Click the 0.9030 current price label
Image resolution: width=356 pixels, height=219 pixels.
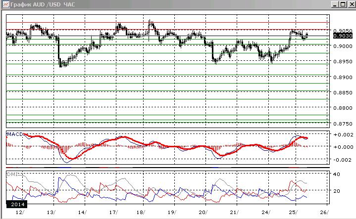(343, 36)
